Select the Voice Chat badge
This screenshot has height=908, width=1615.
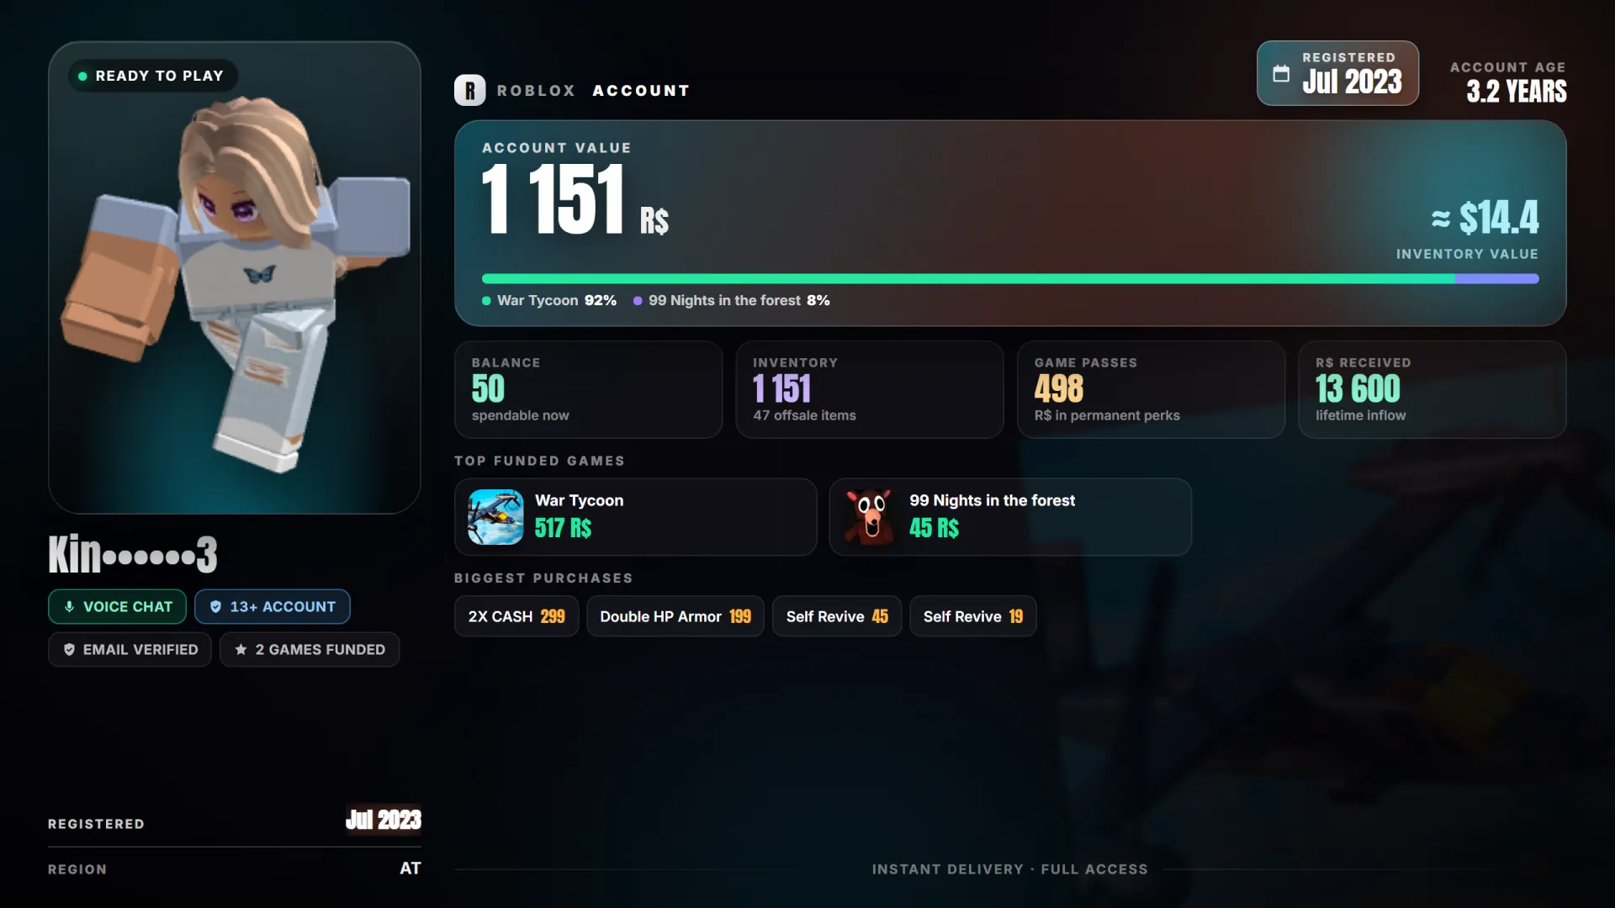[x=117, y=607]
